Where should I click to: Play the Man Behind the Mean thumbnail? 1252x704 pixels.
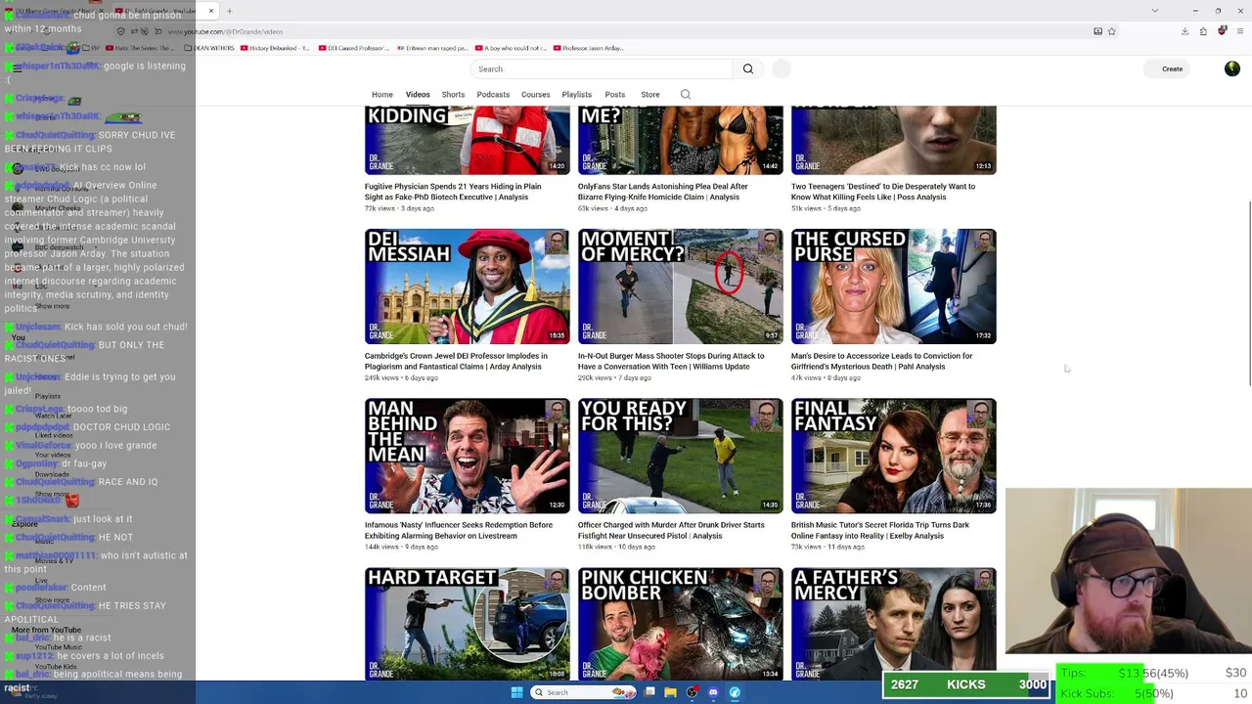(x=467, y=456)
